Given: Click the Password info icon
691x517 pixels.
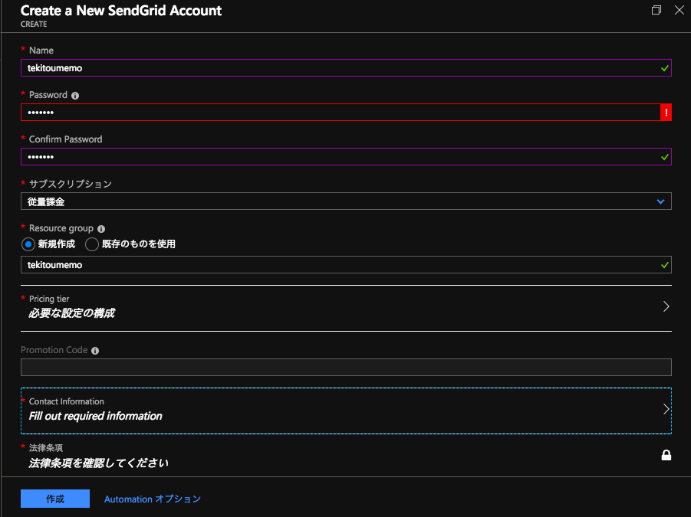Looking at the screenshot, I should coord(75,96).
